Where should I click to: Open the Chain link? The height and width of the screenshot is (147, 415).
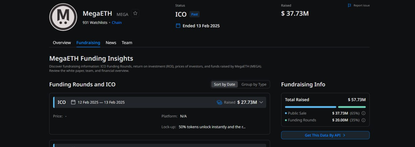coord(117,23)
